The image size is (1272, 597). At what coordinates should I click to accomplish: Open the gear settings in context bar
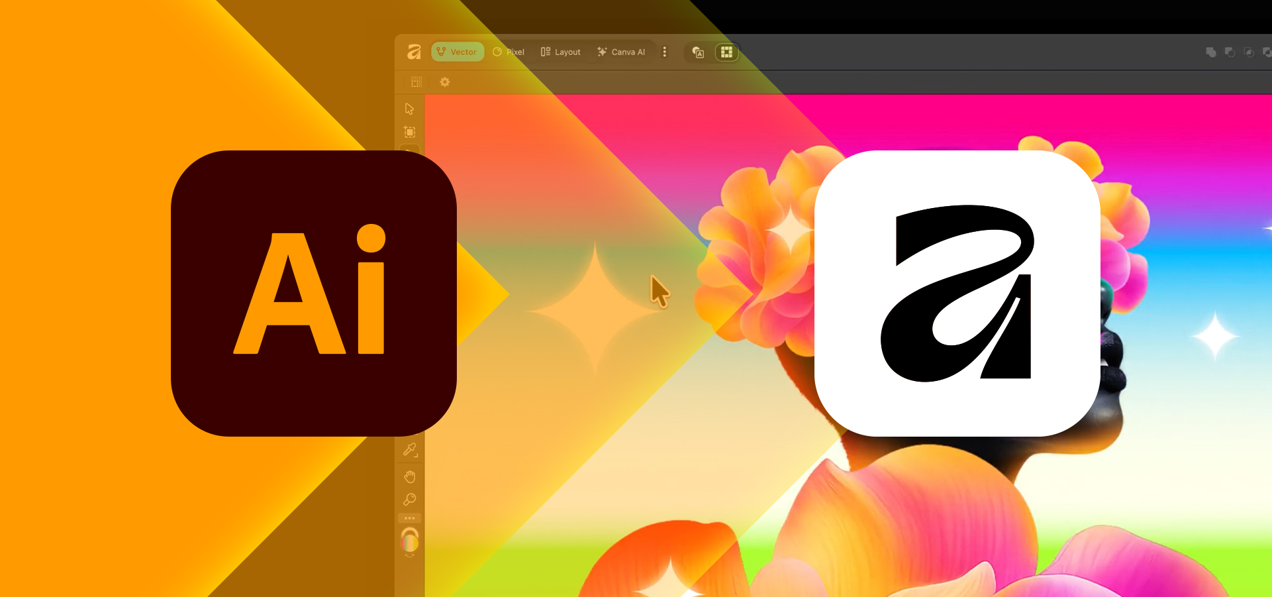click(445, 82)
